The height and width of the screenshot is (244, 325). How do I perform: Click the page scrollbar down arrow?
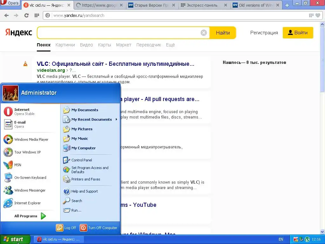coord(322,232)
